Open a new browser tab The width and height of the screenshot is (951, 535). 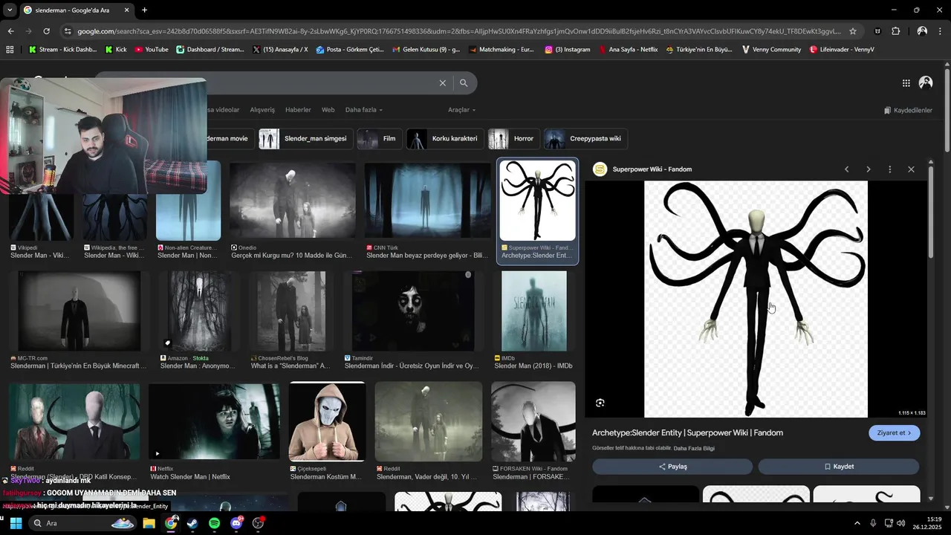tap(144, 10)
